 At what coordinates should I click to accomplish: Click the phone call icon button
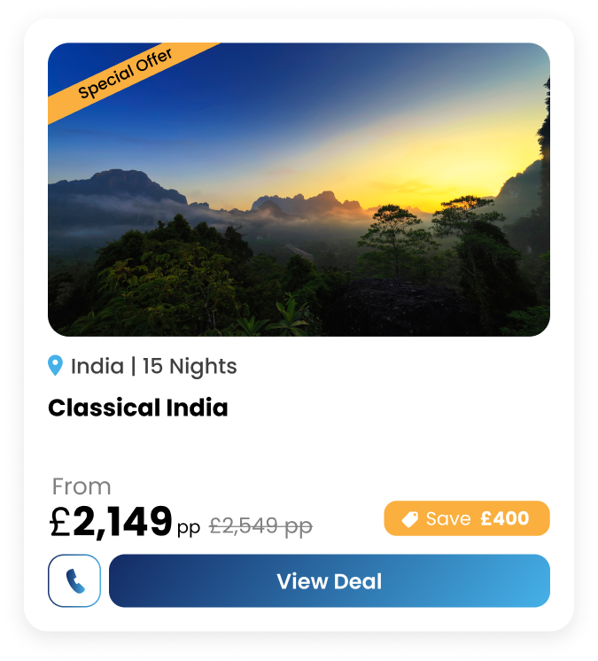[74, 580]
